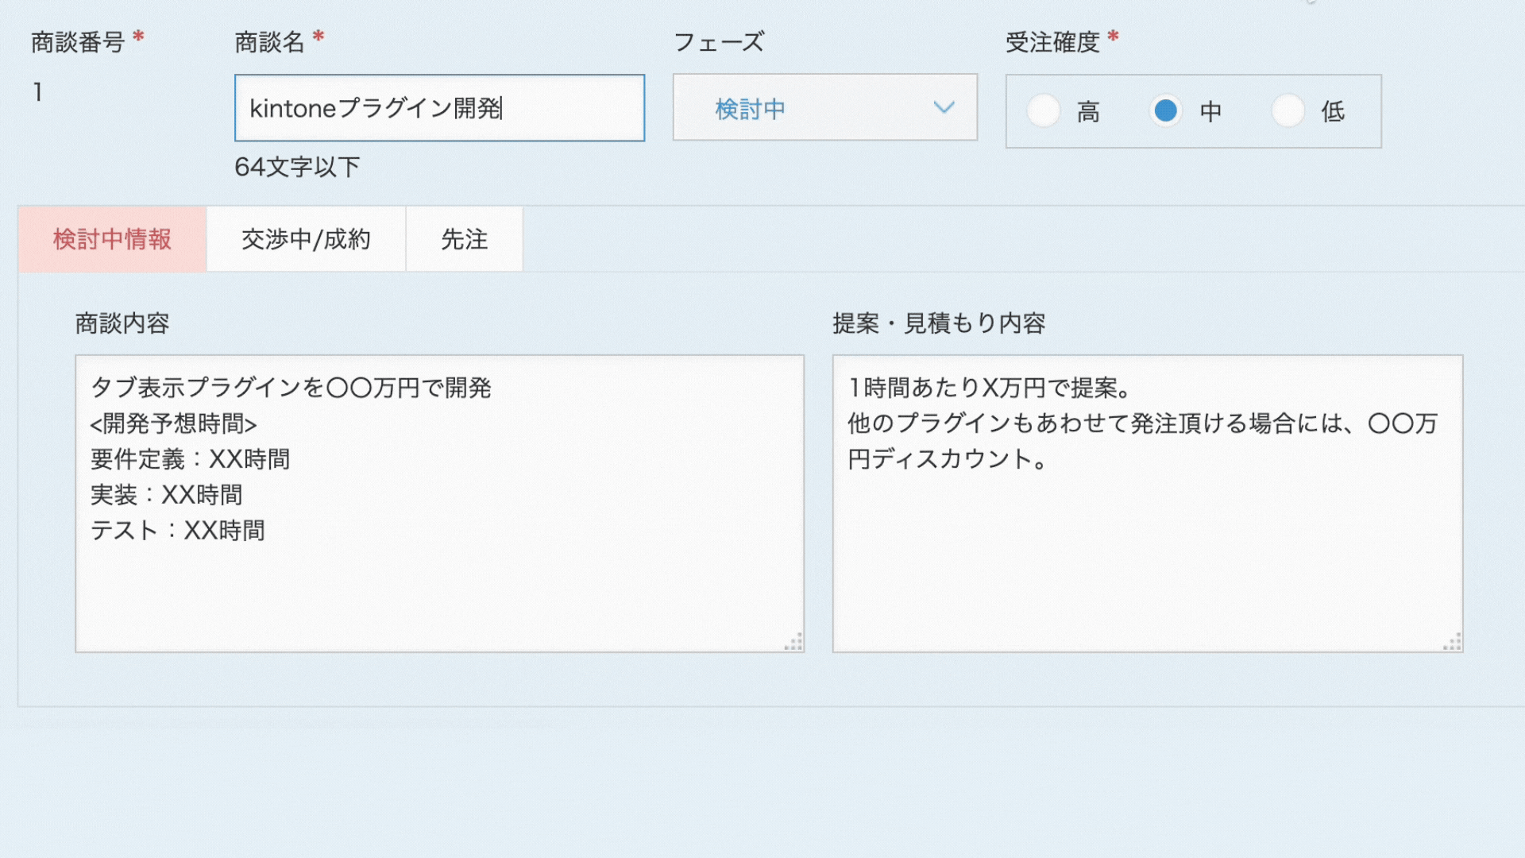
Task: Select the 中 radio button
Action: coord(1165,110)
